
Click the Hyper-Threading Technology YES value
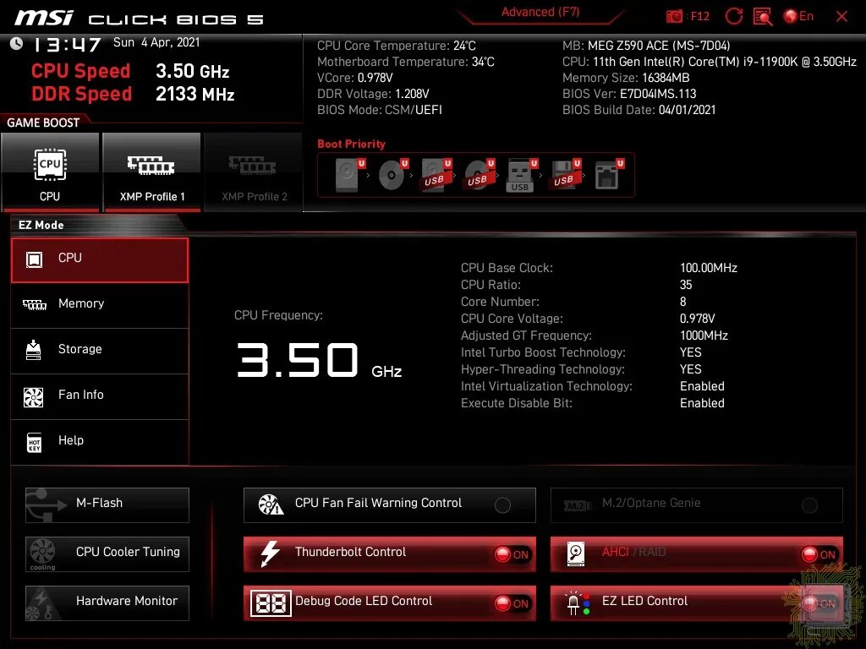tap(690, 370)
